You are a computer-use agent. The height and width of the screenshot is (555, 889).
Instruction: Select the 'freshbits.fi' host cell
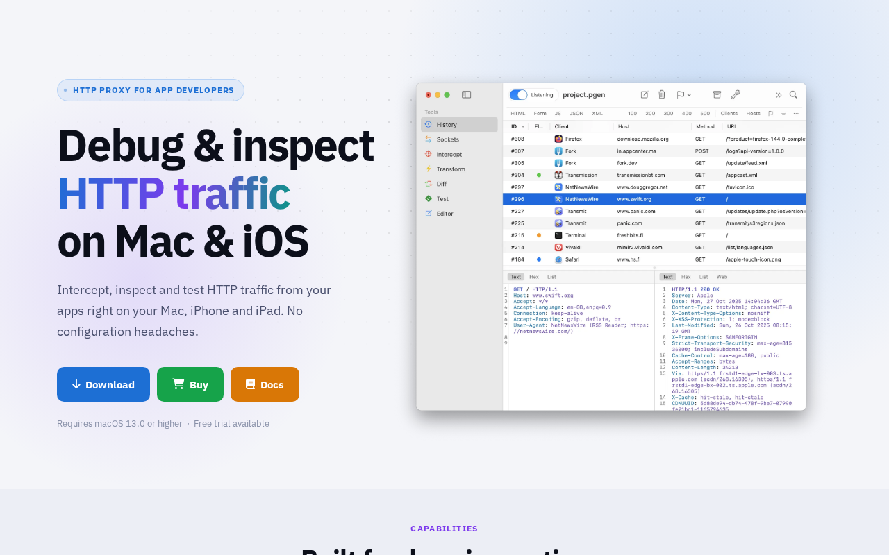point(631,235)
